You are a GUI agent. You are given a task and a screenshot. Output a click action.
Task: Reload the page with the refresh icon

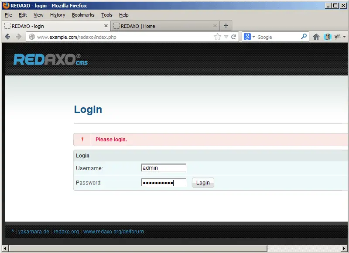(x=233, y=37)
